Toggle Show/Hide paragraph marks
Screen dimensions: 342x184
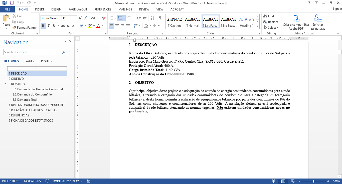coord(160,18)
